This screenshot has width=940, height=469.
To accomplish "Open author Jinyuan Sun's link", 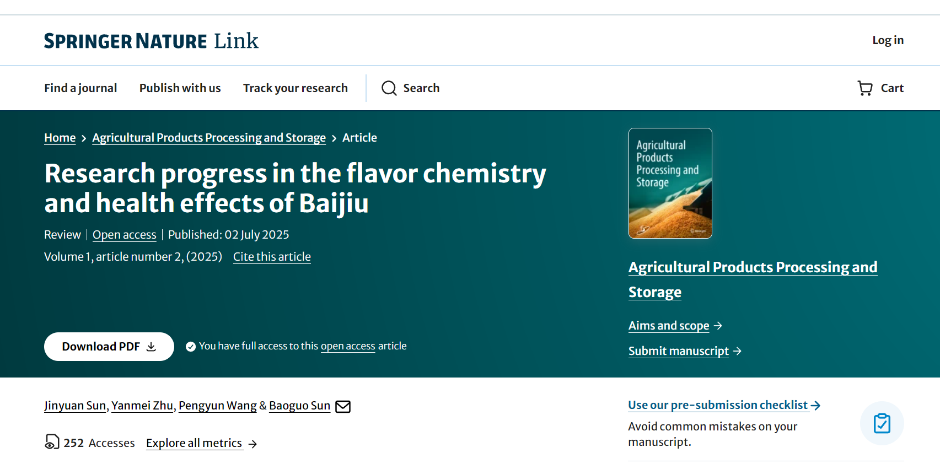I will click(x=75, y=406).
